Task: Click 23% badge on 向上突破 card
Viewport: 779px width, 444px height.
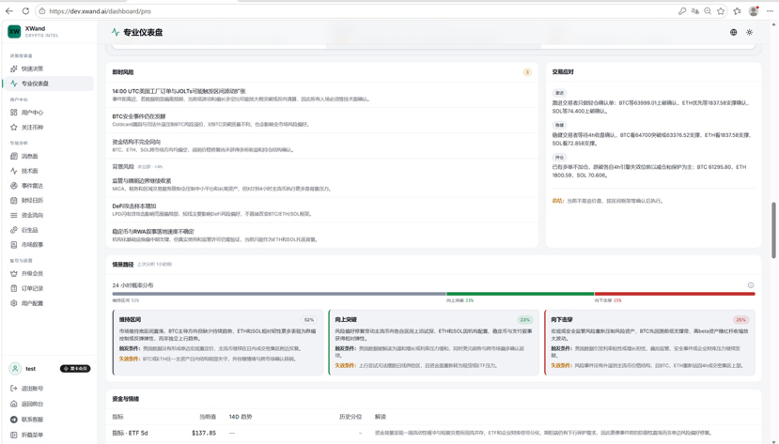Action: (x=525, y=320)
